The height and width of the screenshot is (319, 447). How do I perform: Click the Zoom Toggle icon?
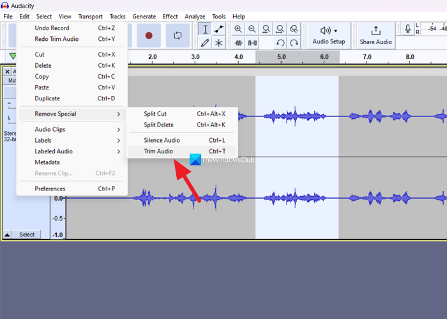click(x=294, y=29)
